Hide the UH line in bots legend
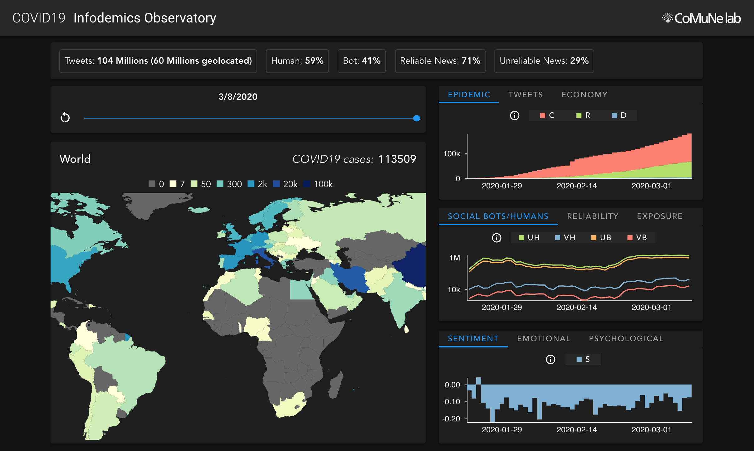This screenshot has width=754, height=451. 529,238
